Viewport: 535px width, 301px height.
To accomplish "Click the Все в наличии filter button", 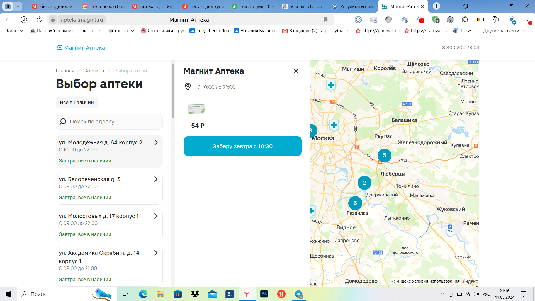I will 77,103.
